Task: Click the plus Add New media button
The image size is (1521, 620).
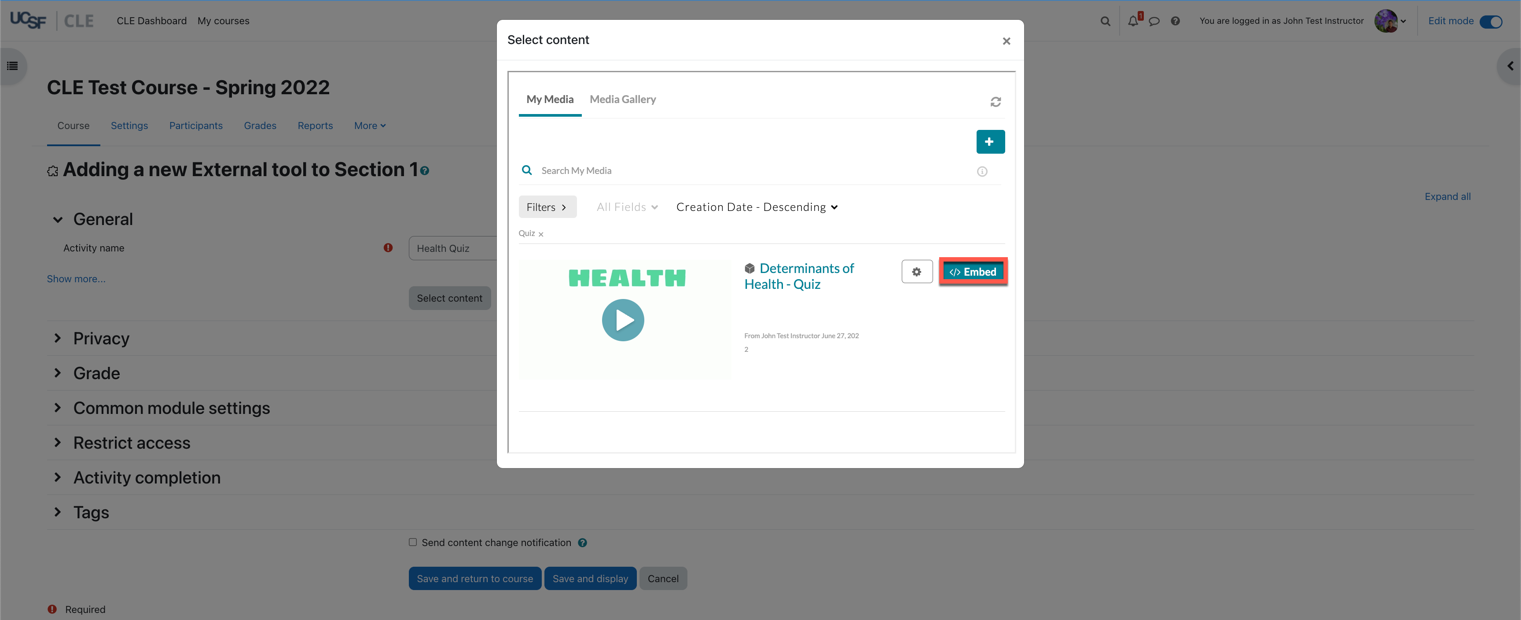Action: [x=990, y=142]
